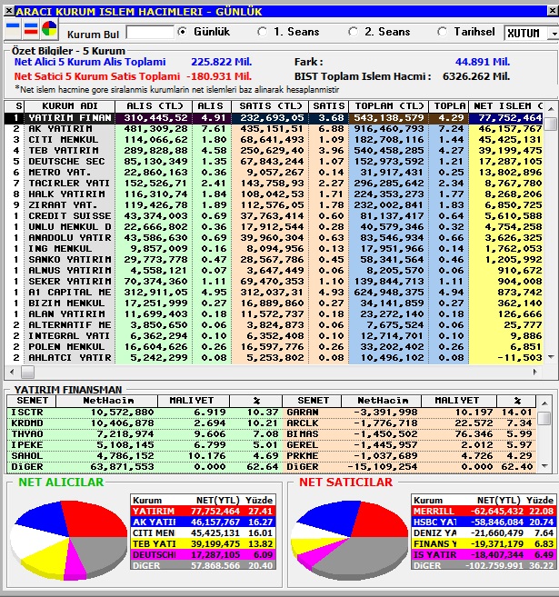Sort by the KURUM ADI column header
Screen dimensions: 559x597
pyautogui.click(x=70, y=105)
